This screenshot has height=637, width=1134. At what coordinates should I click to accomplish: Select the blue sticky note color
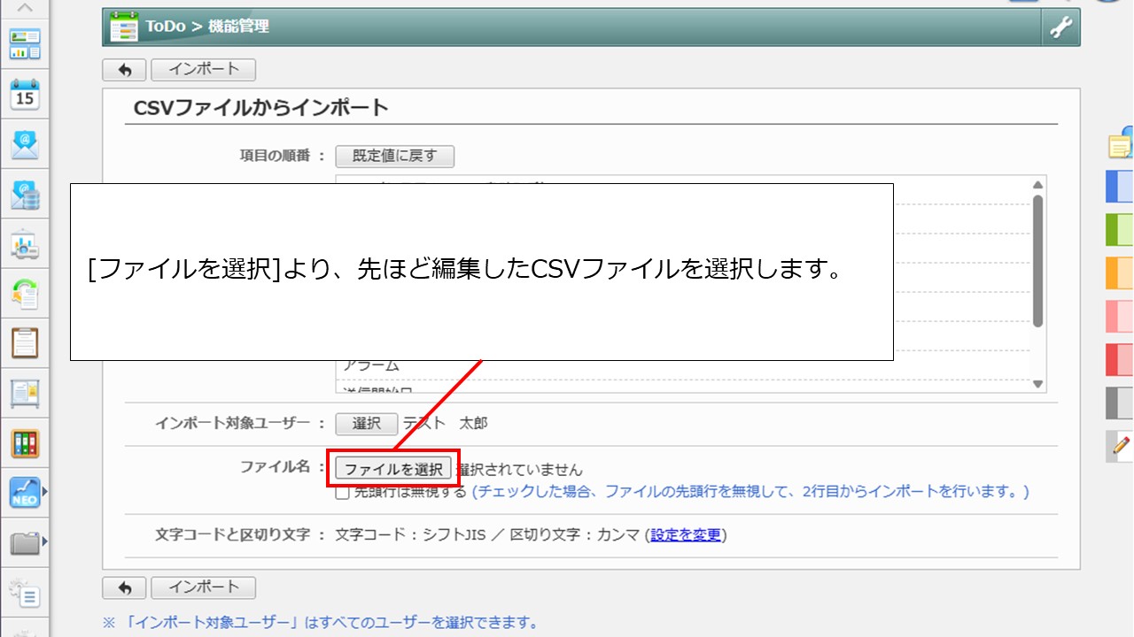[1120, 187]
